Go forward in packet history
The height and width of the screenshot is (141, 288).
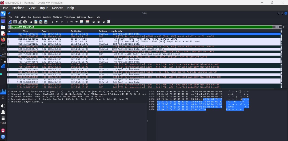(62, 22)
